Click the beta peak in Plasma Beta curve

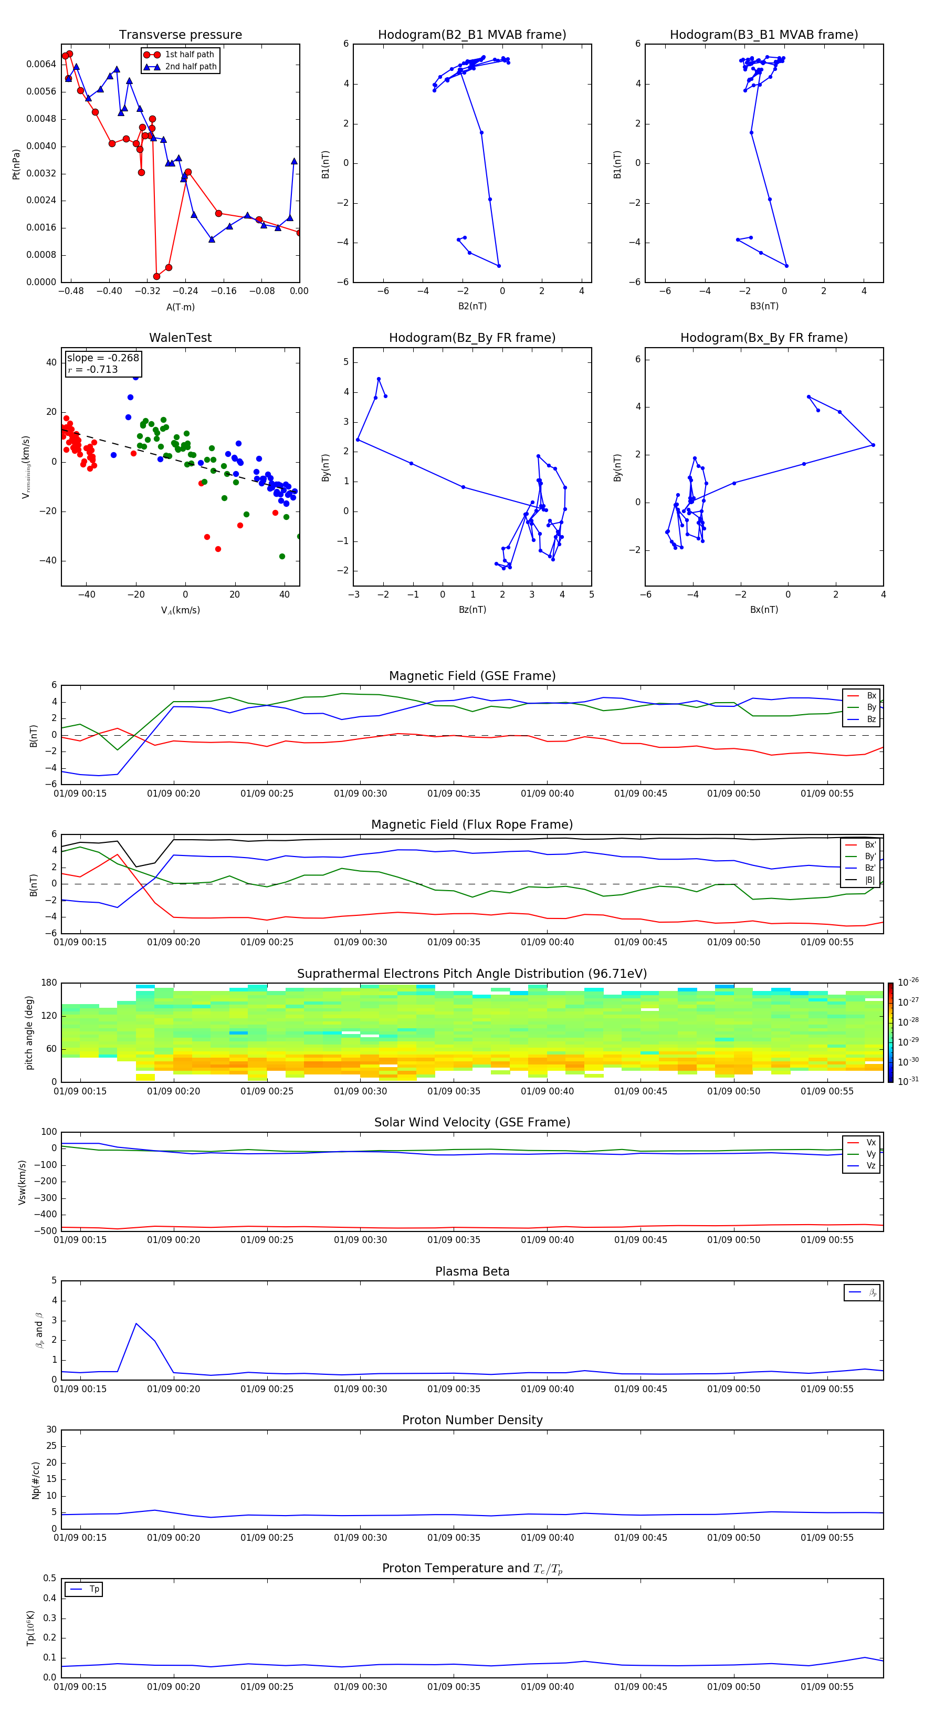[136, 1323]
